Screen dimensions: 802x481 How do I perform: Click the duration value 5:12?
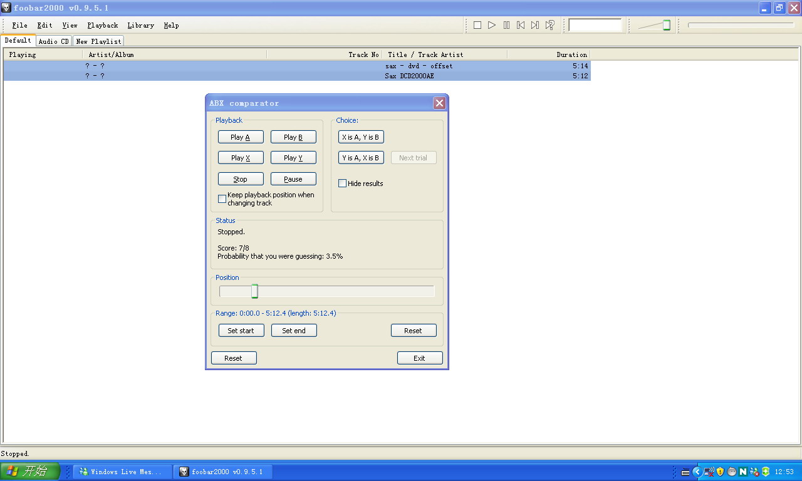580,76
